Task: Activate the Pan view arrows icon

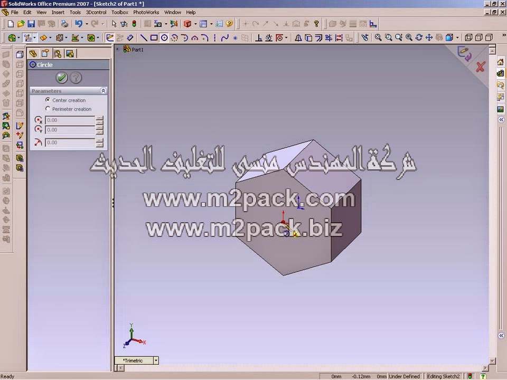Action: point(429,38)
